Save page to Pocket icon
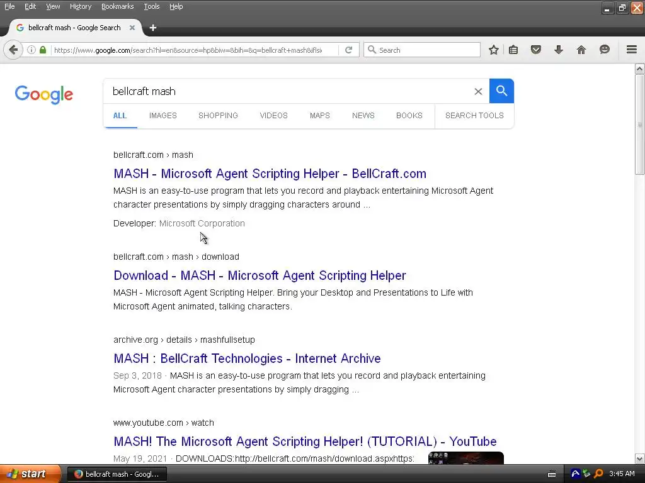Screen dimensions: 645x483 pos(535,50)
